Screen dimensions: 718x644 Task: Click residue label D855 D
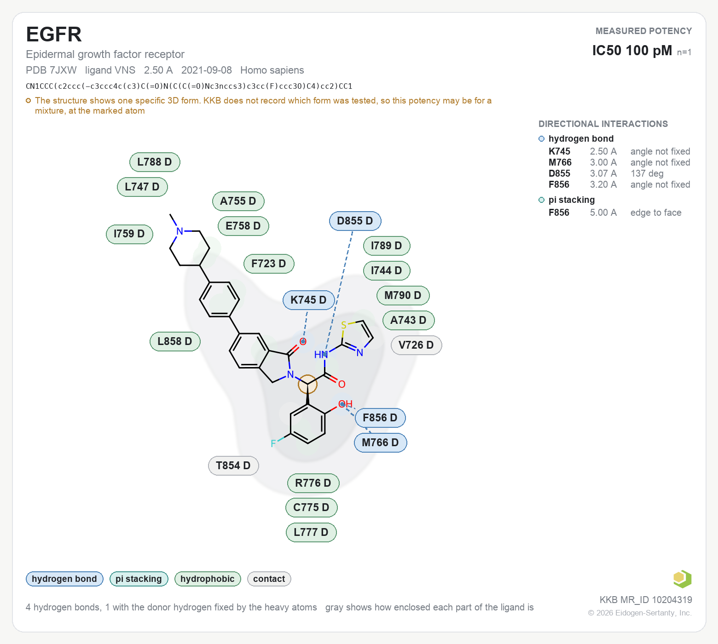[x=355, y=221]
